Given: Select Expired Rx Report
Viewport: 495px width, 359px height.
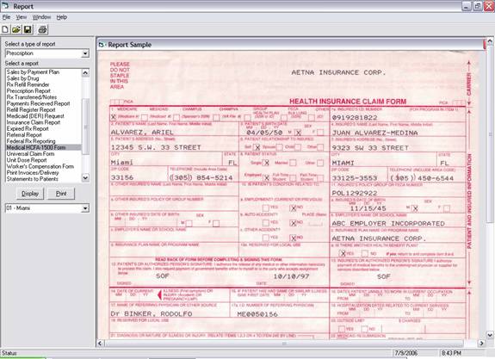Looking at the screenshot, I should click(28, 129).
